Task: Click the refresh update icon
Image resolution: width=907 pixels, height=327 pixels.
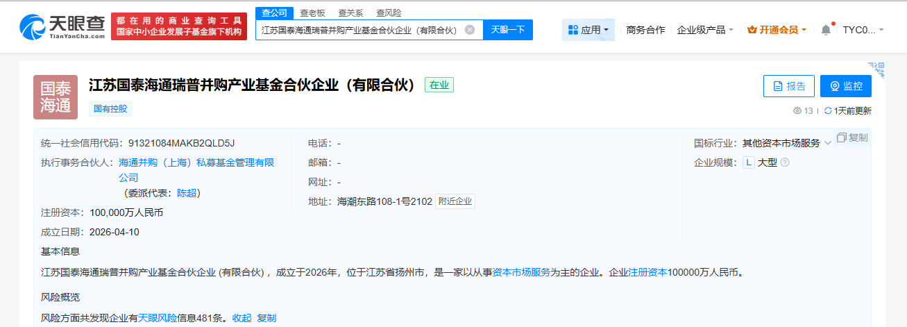Action: 827,111
